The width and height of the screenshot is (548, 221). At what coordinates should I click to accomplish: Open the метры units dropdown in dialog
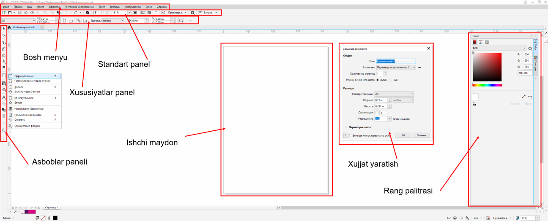[x=403, y=100]
